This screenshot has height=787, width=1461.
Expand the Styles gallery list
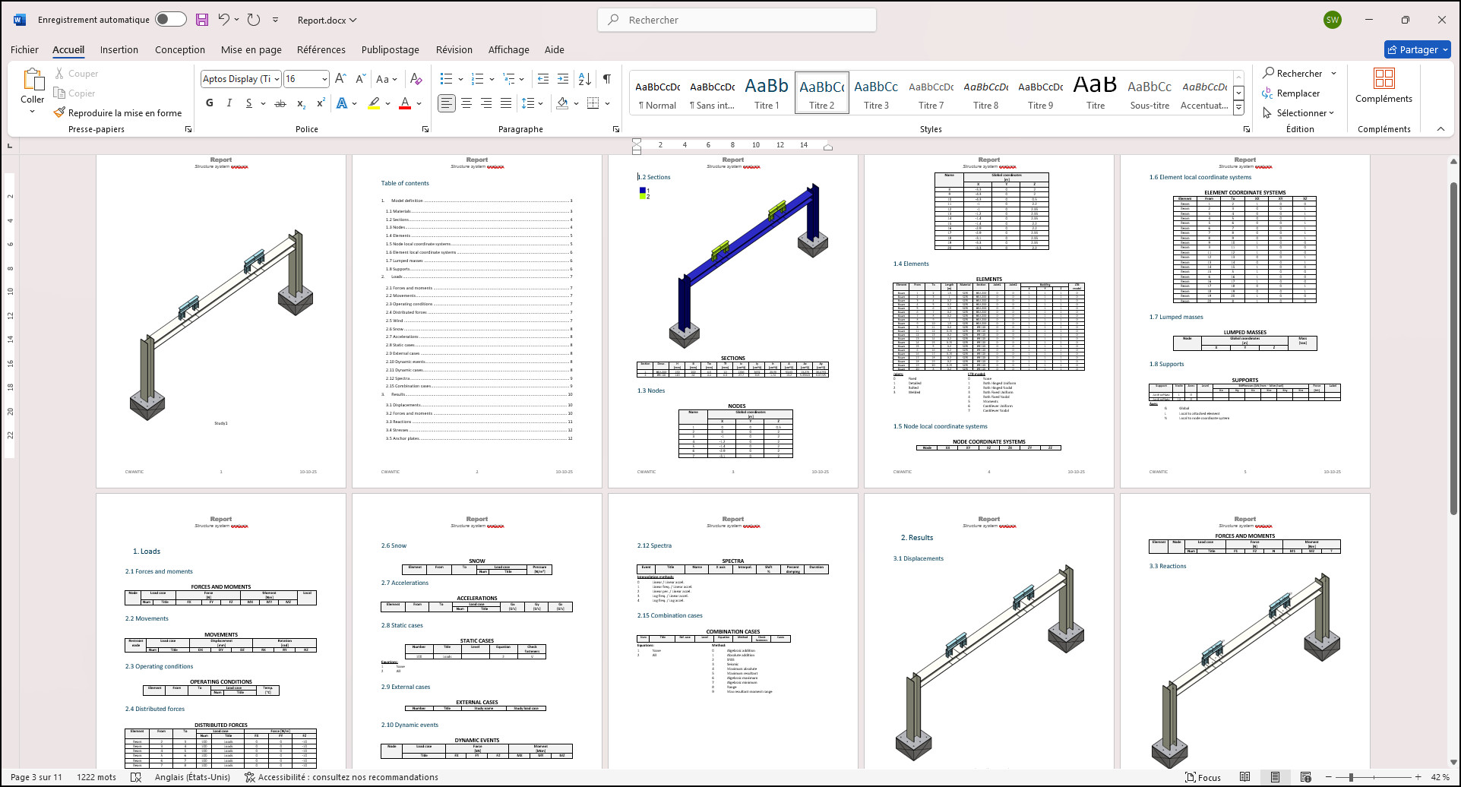click(x=1238, y=108)
